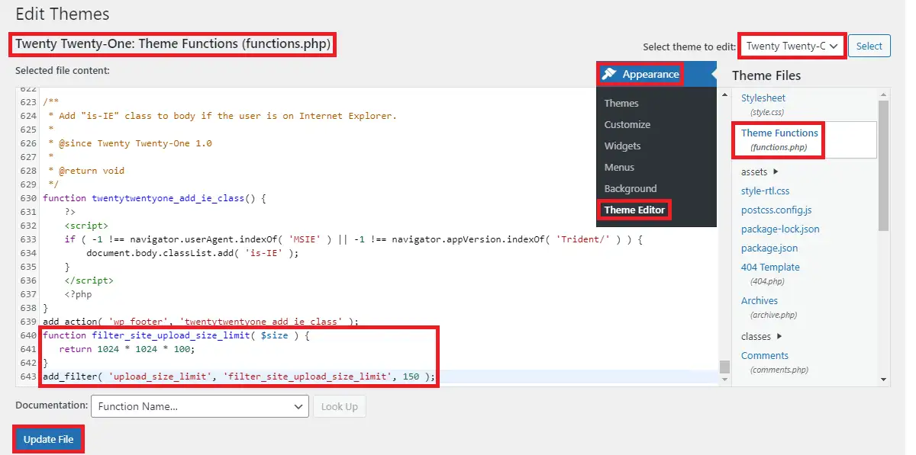Click the Edit Themes page title
Image resolution: width=916 pixels, height=455 pixels.
(63, 14)
